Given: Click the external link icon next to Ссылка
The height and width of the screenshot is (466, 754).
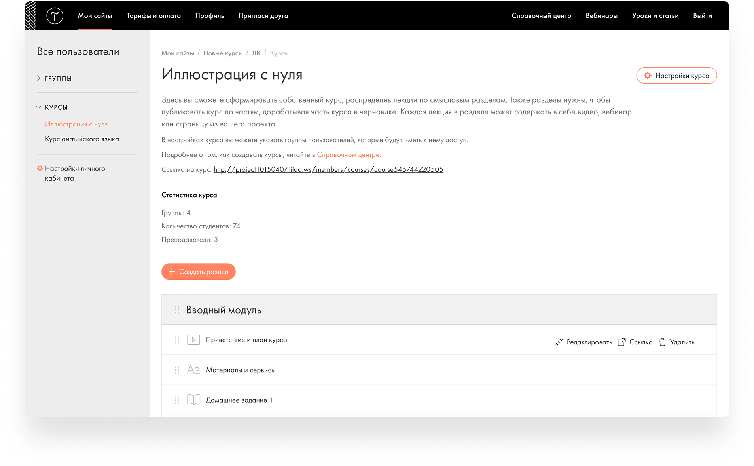Looking at the screenshot, I should tap(621, 342).
